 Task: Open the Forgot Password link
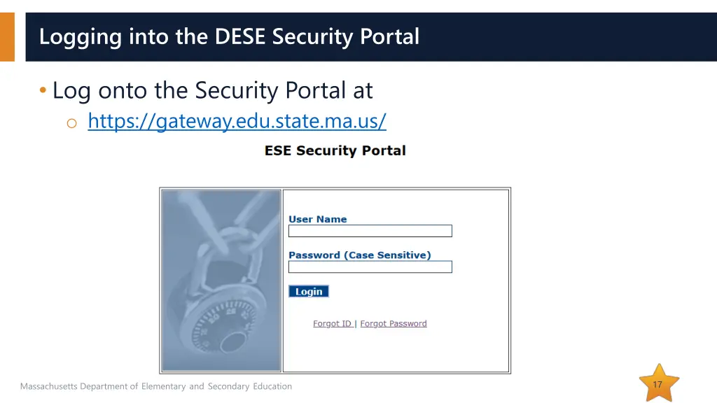click(393, 324)
